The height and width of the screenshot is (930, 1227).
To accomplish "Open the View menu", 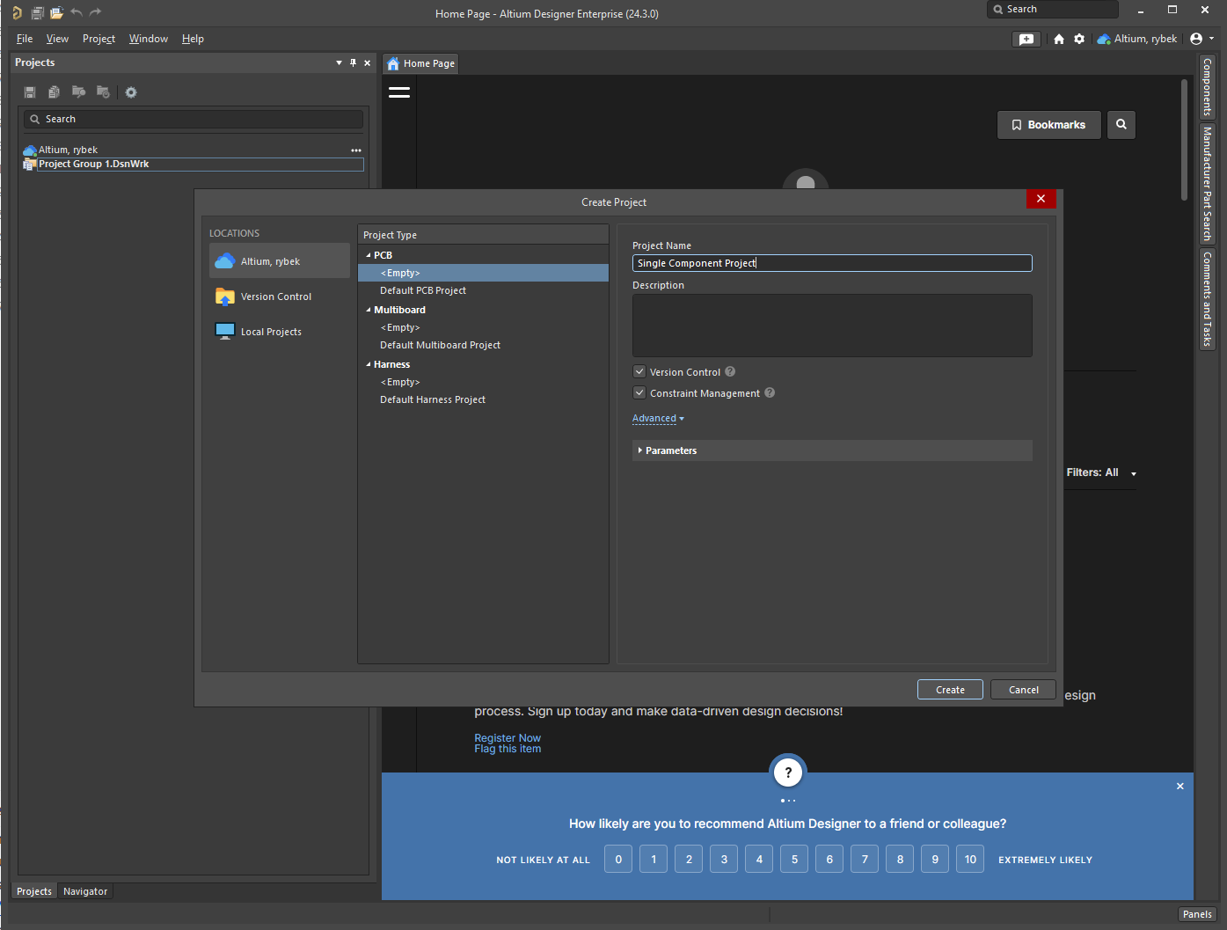I will (57, 39).
